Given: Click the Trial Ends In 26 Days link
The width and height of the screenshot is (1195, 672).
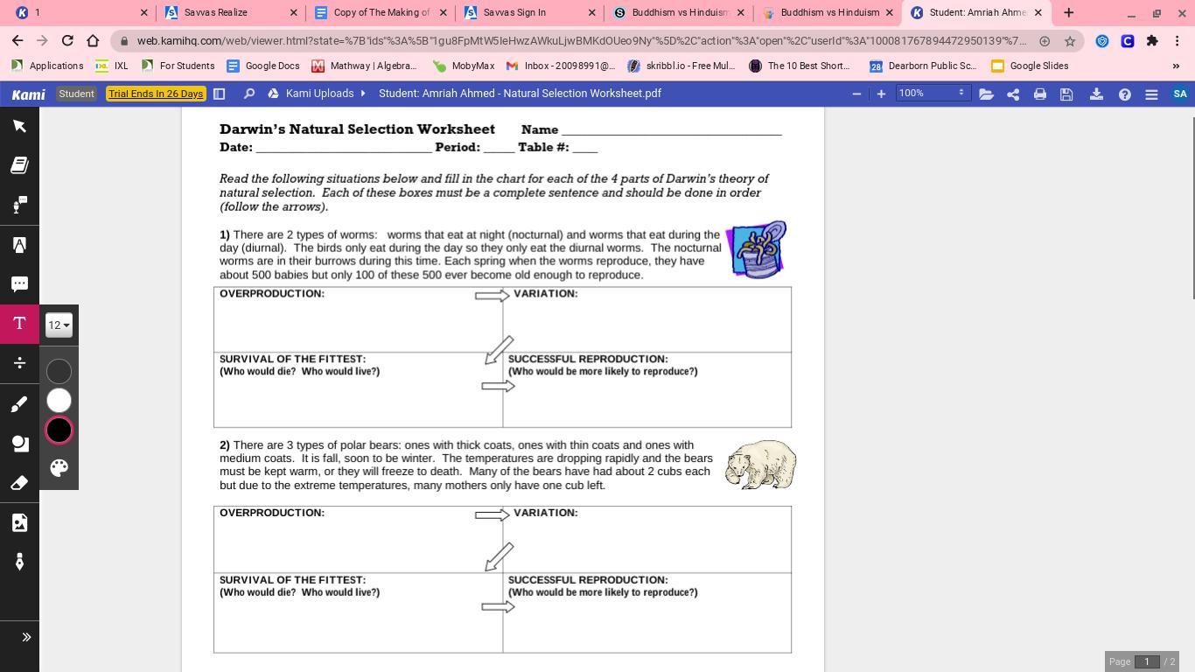Looking at the screenshot, I should tap(156, 94).
